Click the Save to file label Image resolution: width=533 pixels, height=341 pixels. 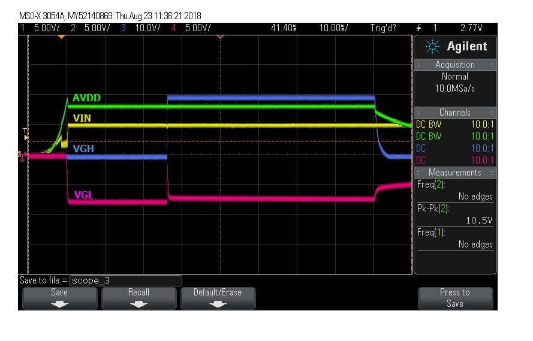pos(44,280)
